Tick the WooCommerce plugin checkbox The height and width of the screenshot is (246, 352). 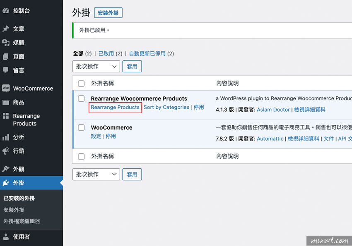(x=81, y=127)
